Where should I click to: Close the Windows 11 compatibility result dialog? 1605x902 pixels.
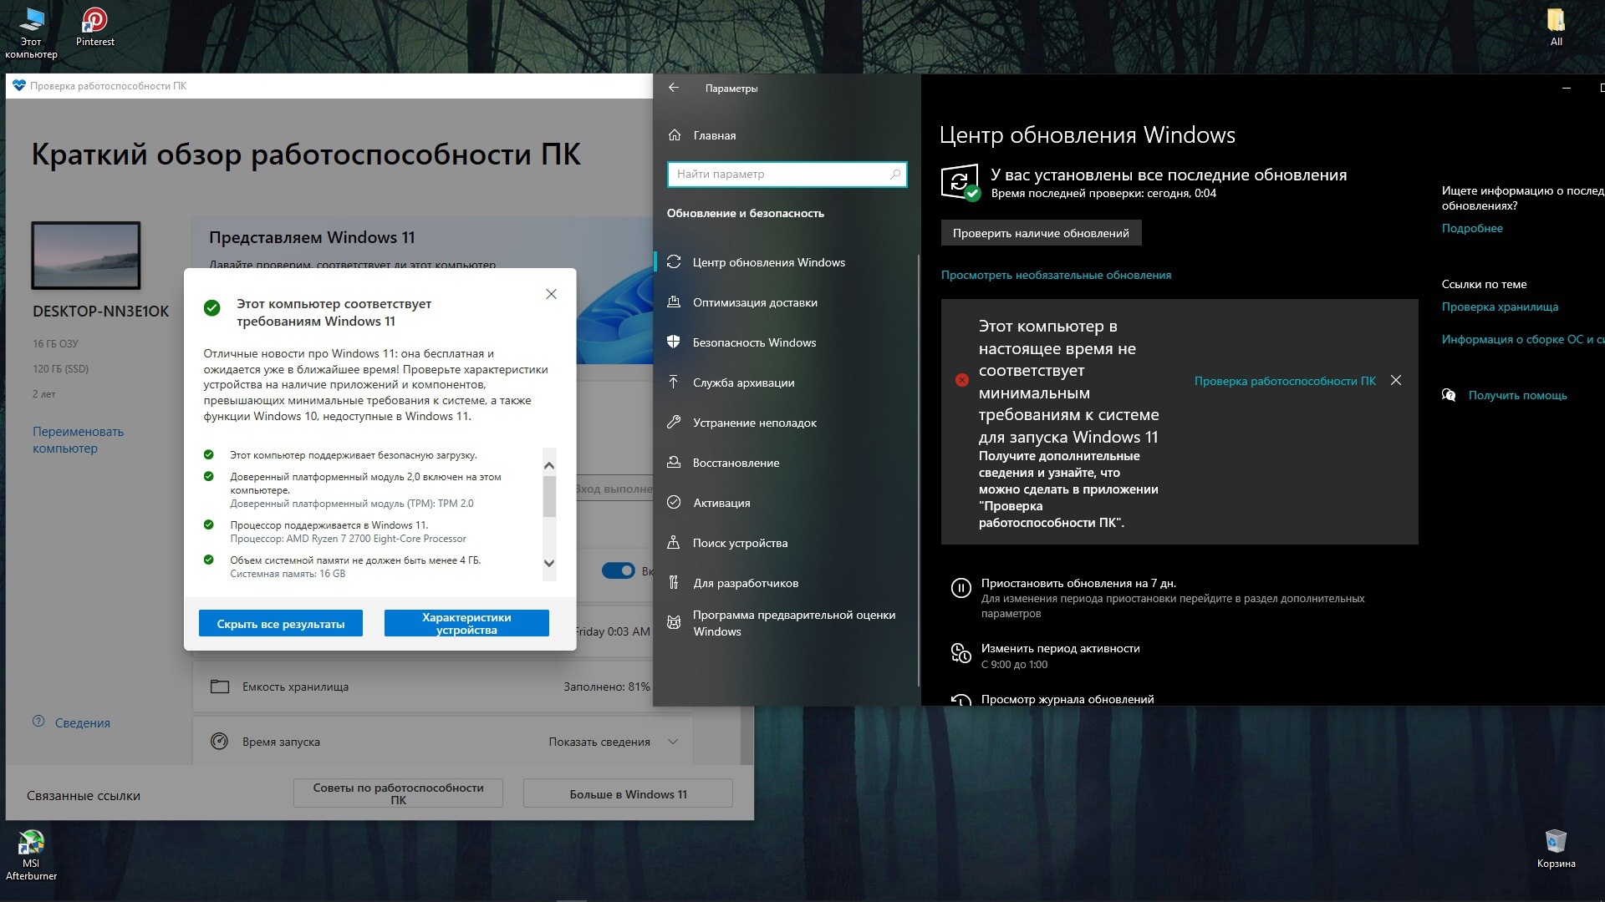(x=551, y=294)
